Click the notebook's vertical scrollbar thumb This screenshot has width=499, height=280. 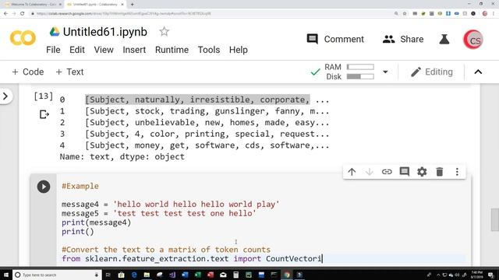(x=495, y=219)
